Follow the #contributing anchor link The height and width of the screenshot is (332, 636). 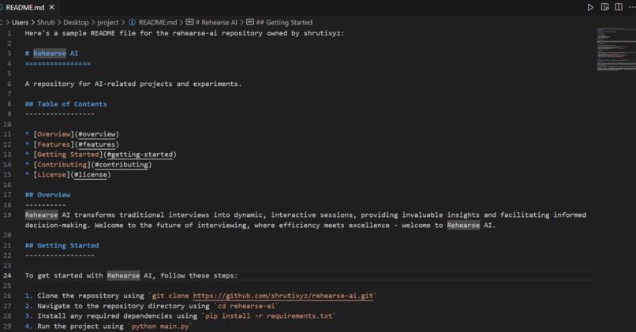[x=122, y=165]
